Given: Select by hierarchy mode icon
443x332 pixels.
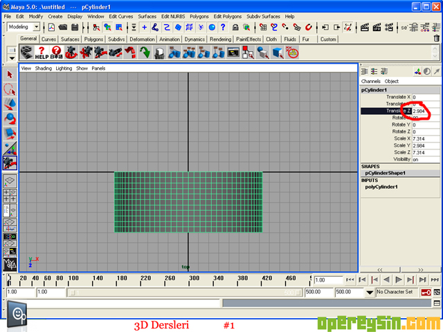Looking at the screenshot, I should (x=96, y=28).
